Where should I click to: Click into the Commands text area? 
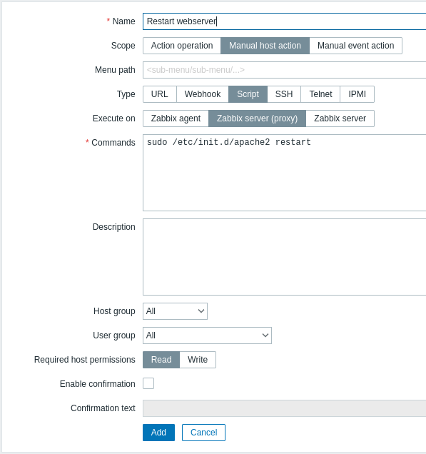pos(284,173)
